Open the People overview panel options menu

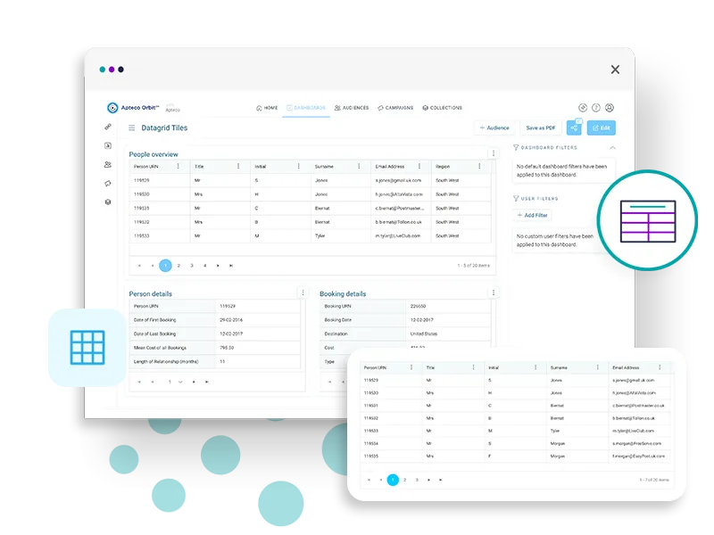pyautogui.click(x=494, y=153)
